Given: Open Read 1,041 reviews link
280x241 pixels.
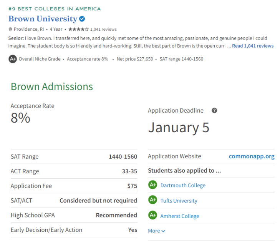Looking at the screenshot, I should pyautogui.click(x=253, y=46).
